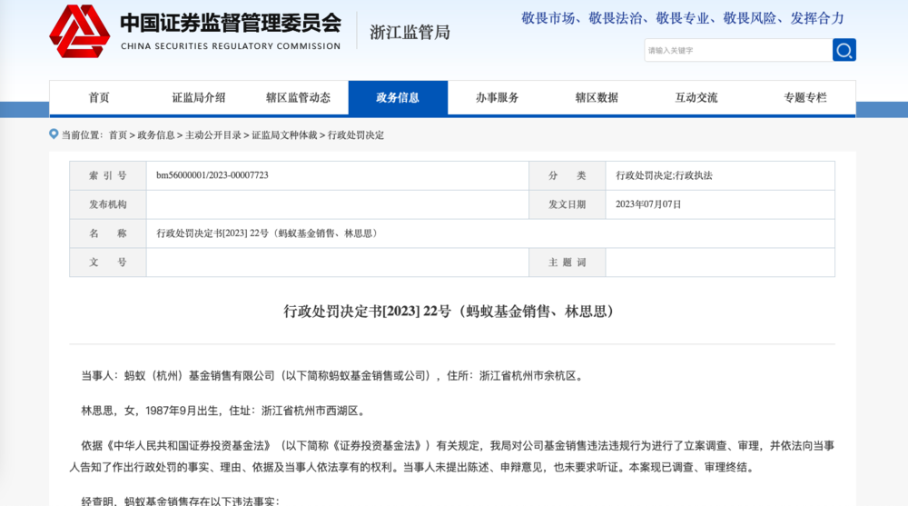Click the line starting 林思思，女，1987年9月出生
Image resolution: width=908 pixels, height=506 pixels.
pyautogui.click(x=224, y=411)
